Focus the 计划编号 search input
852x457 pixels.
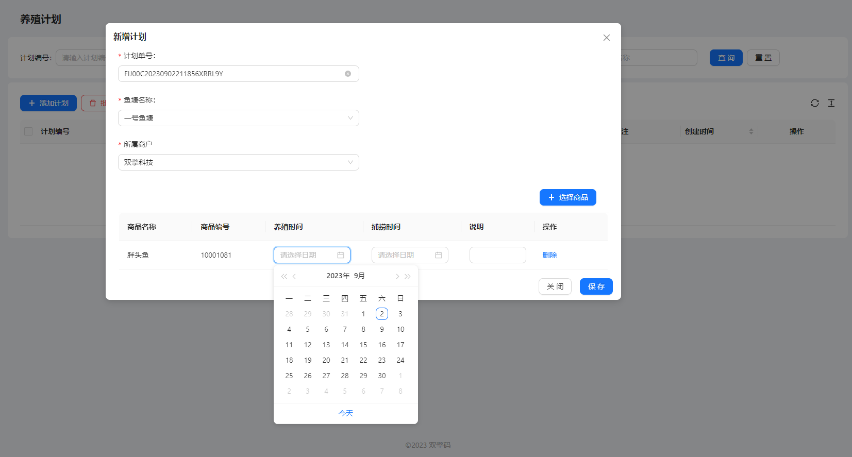(x=81, y=58)
